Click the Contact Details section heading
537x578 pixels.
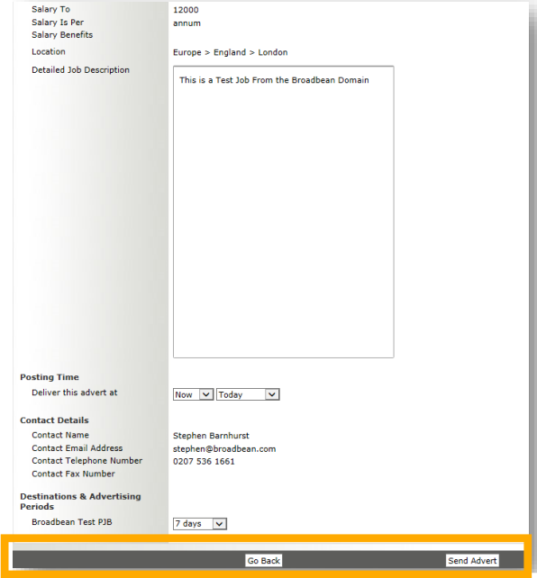[x=54, y=420]
